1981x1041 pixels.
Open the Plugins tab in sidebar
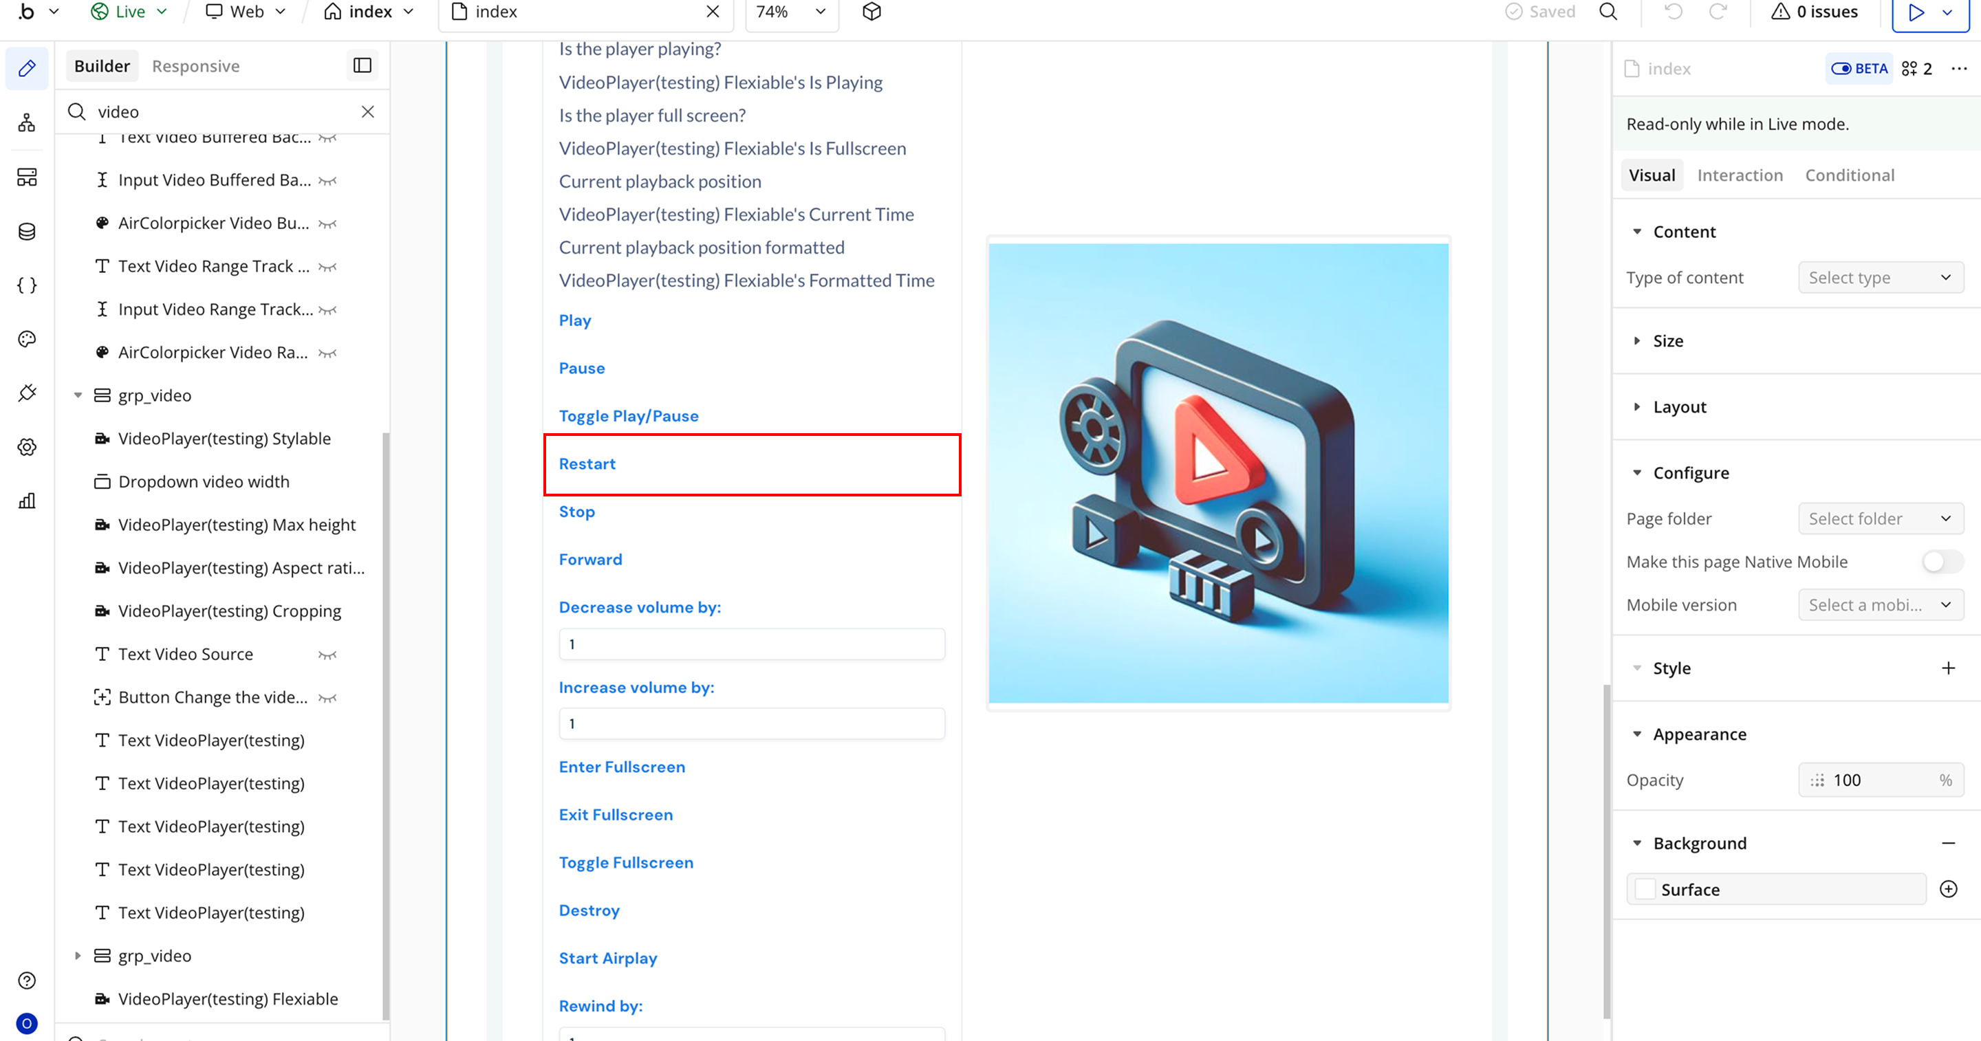(x=27, y=393)
